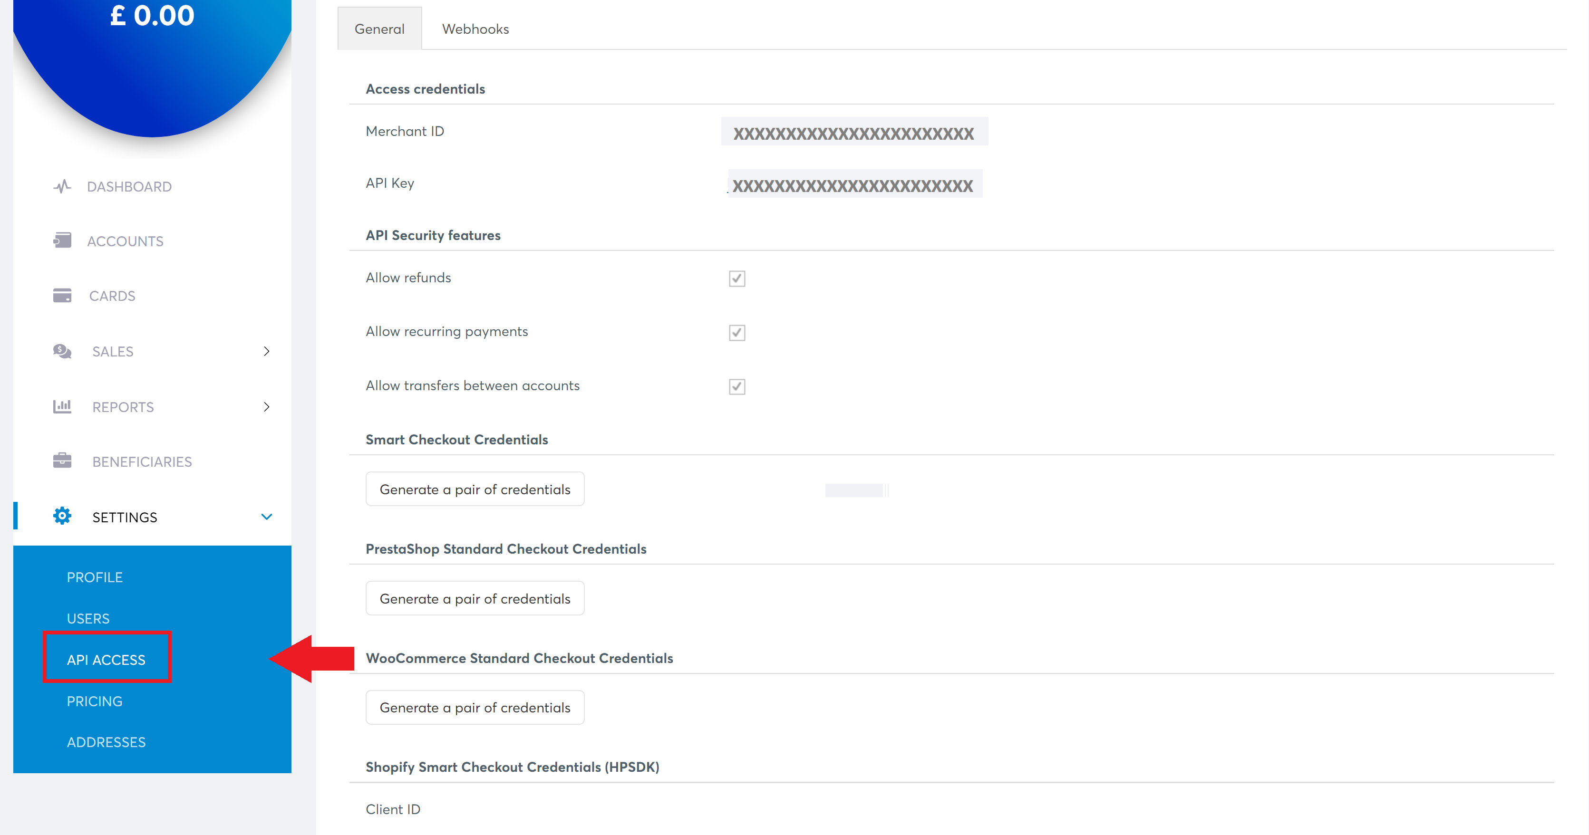Screen dimensions: 1589x835
Task: Switch to the Webhooks tab
Action: tap(473, 29)
